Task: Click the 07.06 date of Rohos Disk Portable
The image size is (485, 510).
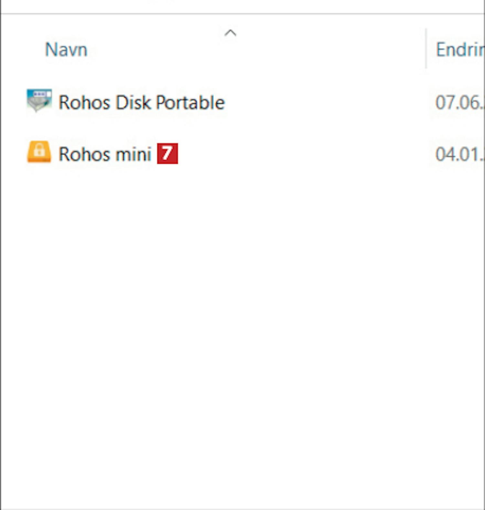Action: pos(460,103)
